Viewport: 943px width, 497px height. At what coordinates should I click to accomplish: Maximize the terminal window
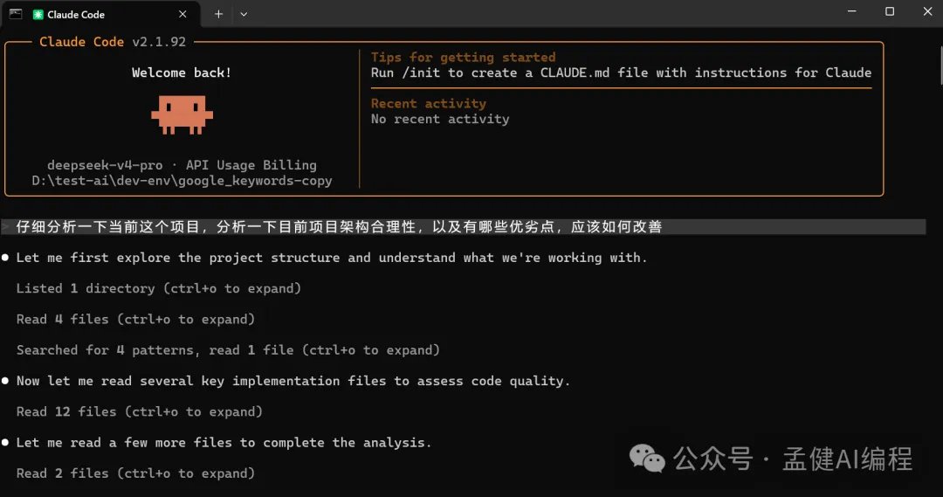(x=890, y=12)
